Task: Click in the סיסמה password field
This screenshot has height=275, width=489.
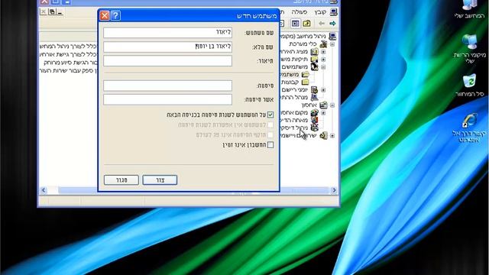Action: click(168, 86)
